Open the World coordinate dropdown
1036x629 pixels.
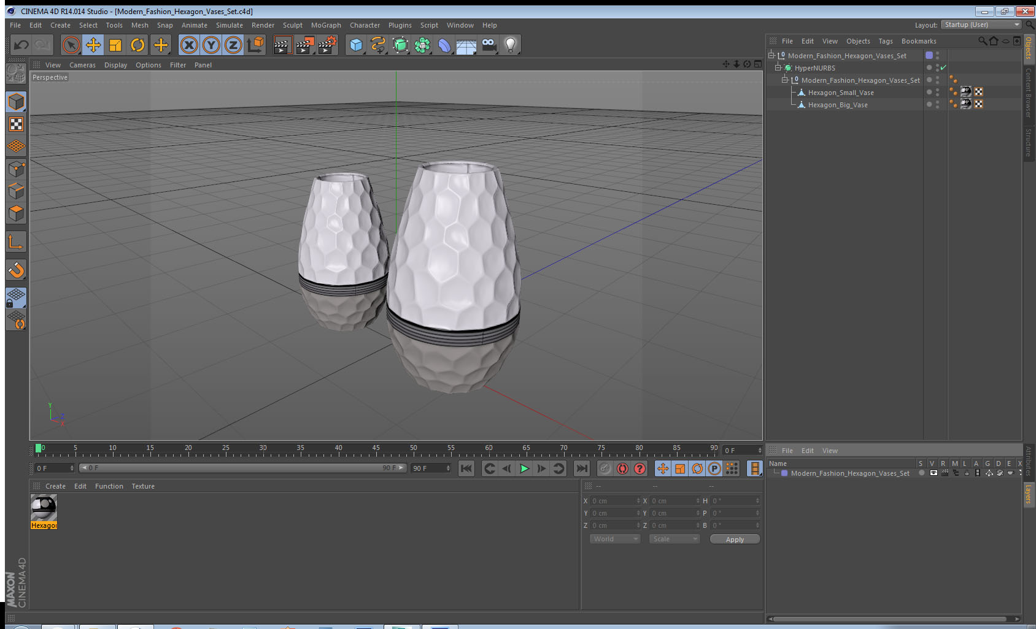click(x=615, y=539)
